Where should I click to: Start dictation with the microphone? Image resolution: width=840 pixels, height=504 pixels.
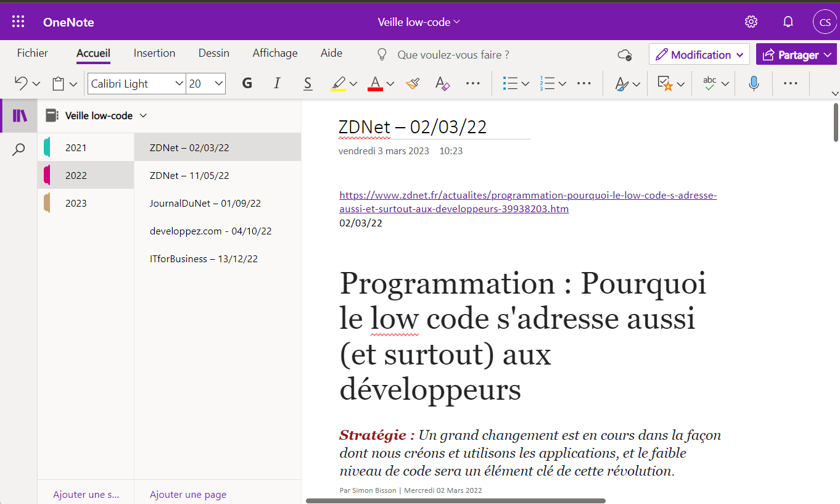[x=754, y=83]
